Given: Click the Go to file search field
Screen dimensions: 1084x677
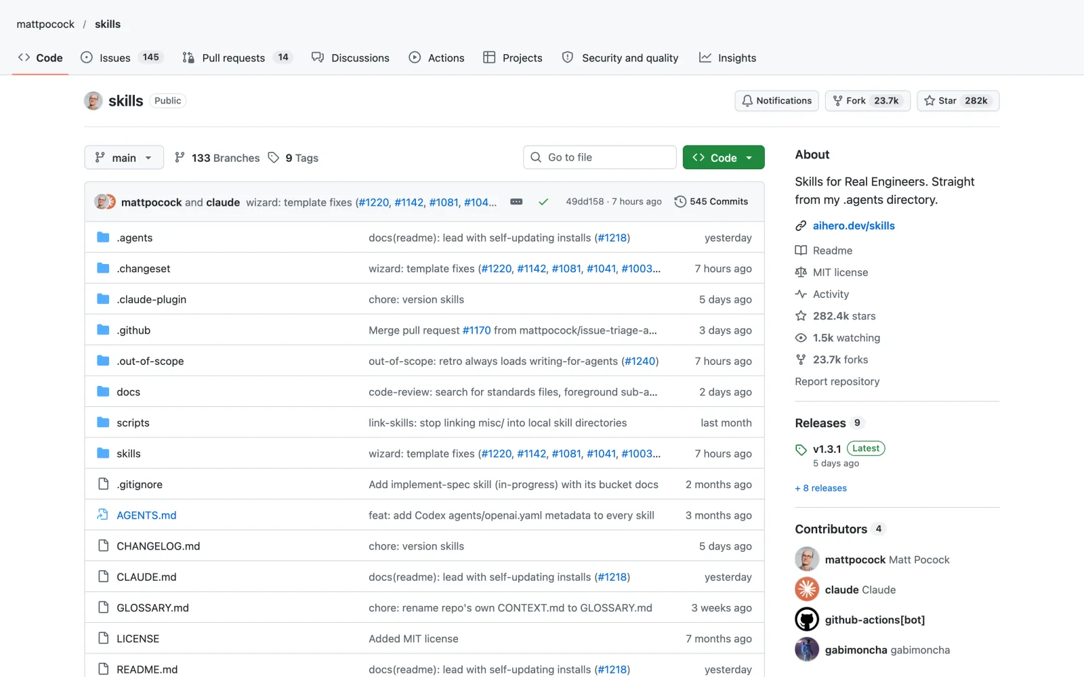Looking at the screenshot, I should (600, 157).
